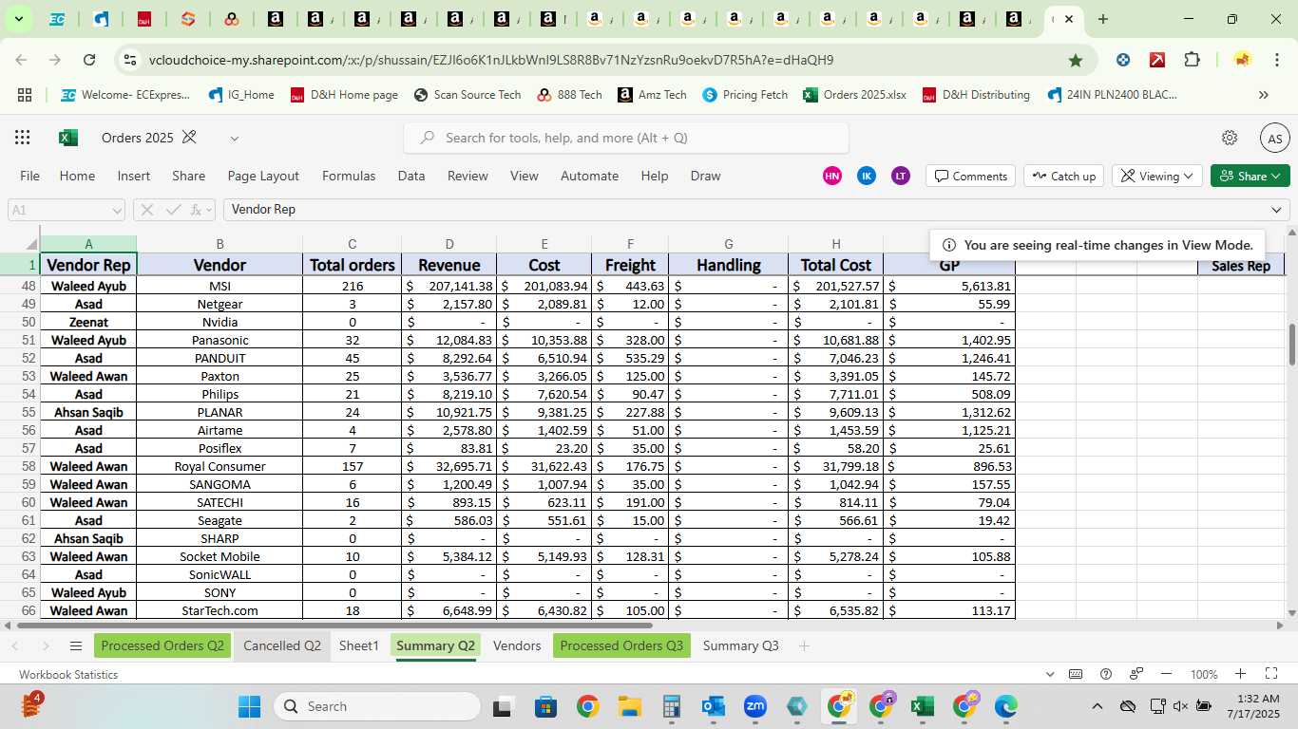1298x729 pixels.
Task: Open File Explorer from the taskbar
Action: [x=629, y=706]
